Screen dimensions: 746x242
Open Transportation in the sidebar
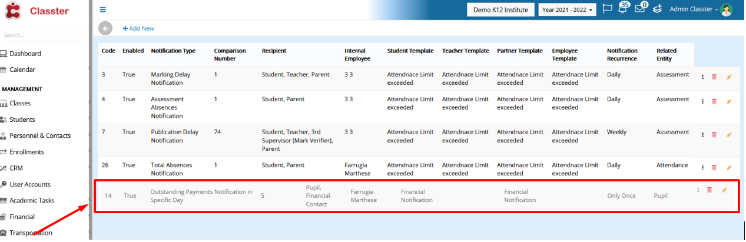(x=31, y=233)
